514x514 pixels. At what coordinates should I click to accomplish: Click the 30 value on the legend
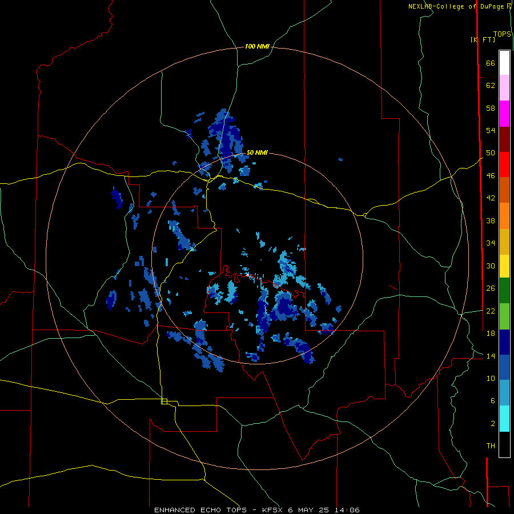click(491, 266)
